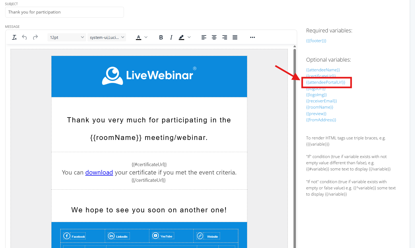Open the 12pt font size dropdown
The height and width of the screenshot is (248, 415).
67,37
